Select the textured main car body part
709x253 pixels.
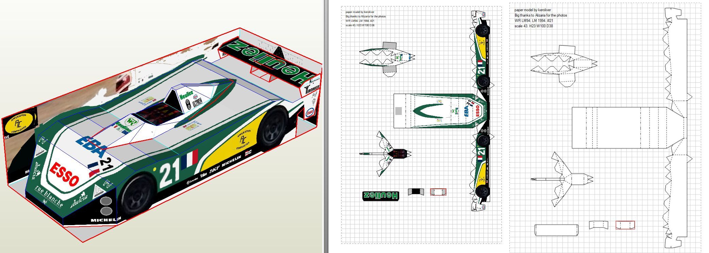coord(439,111)
